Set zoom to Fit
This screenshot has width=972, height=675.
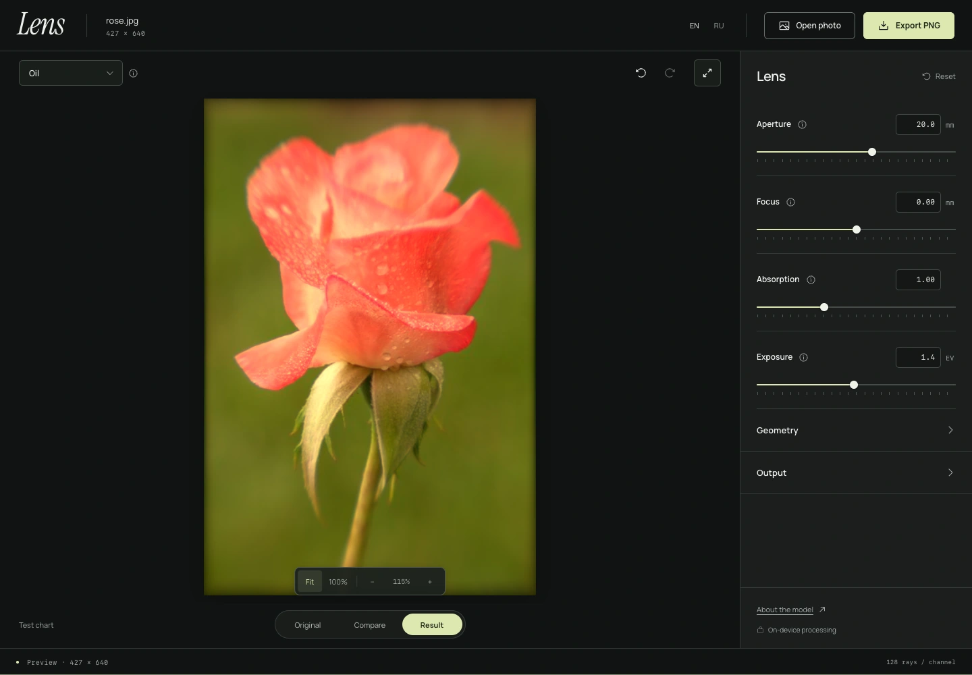(310, 582)
